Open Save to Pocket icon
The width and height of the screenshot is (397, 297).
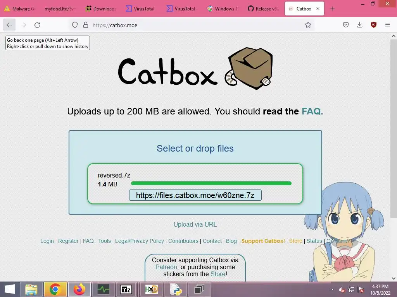pyautogui.click(x=345, y=25)
